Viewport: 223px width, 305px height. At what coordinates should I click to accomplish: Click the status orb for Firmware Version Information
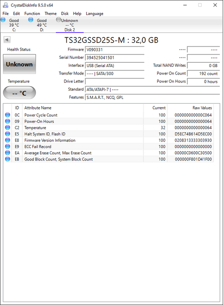(7, 140)
